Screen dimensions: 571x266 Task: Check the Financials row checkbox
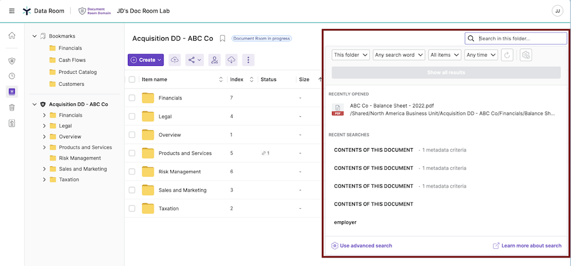(132, 98)
